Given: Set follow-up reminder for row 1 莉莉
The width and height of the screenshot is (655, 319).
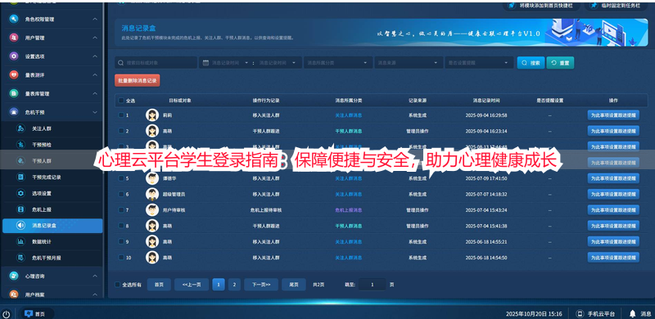Looking at the screenshot, I should tap(613, 115).
